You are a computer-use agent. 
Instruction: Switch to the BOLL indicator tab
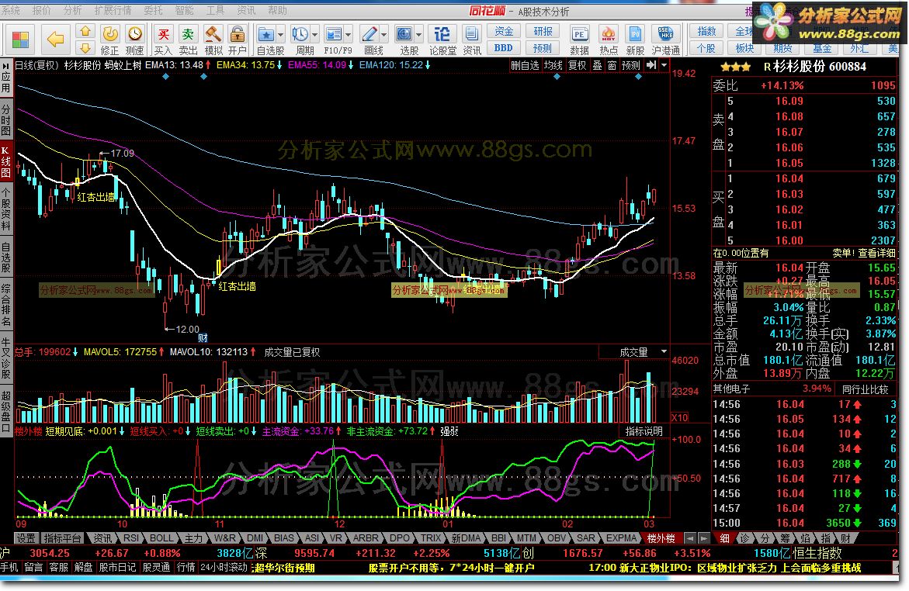[x=161, y=538]
